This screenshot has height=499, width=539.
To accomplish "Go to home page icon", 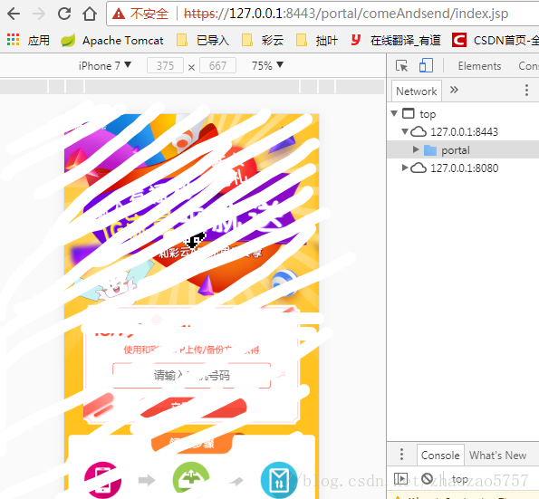I will pyautogui.click(x=90, y=14).
